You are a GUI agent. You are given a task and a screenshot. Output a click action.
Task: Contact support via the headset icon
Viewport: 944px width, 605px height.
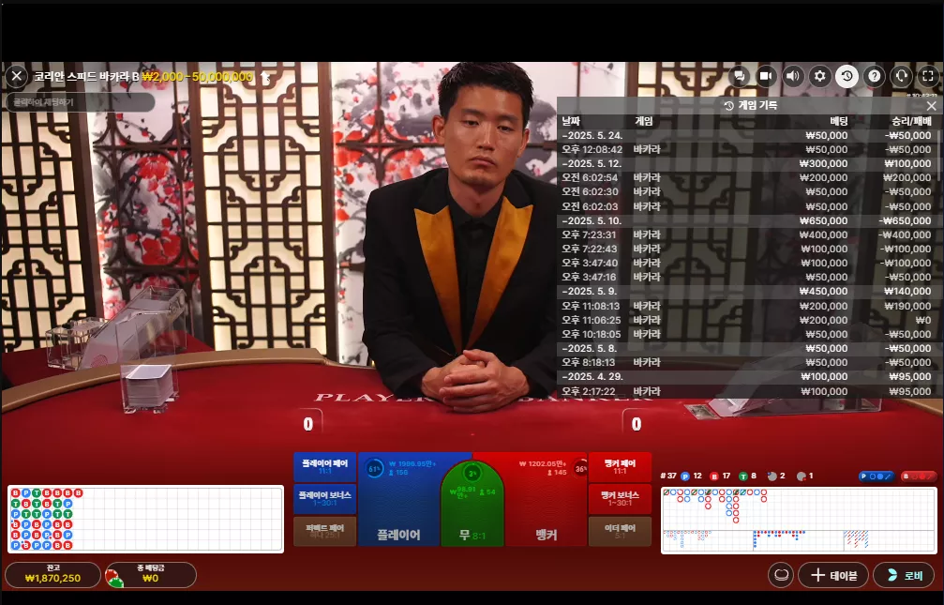pyautogui.click(x=901, y=76)
